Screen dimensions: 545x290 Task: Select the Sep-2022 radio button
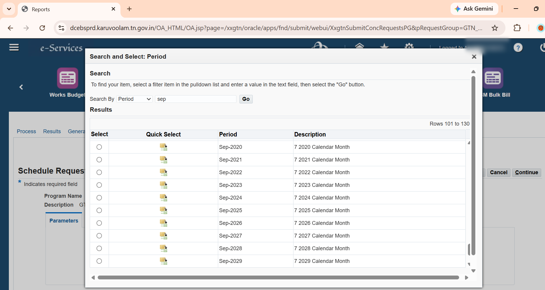click(99, 172)
